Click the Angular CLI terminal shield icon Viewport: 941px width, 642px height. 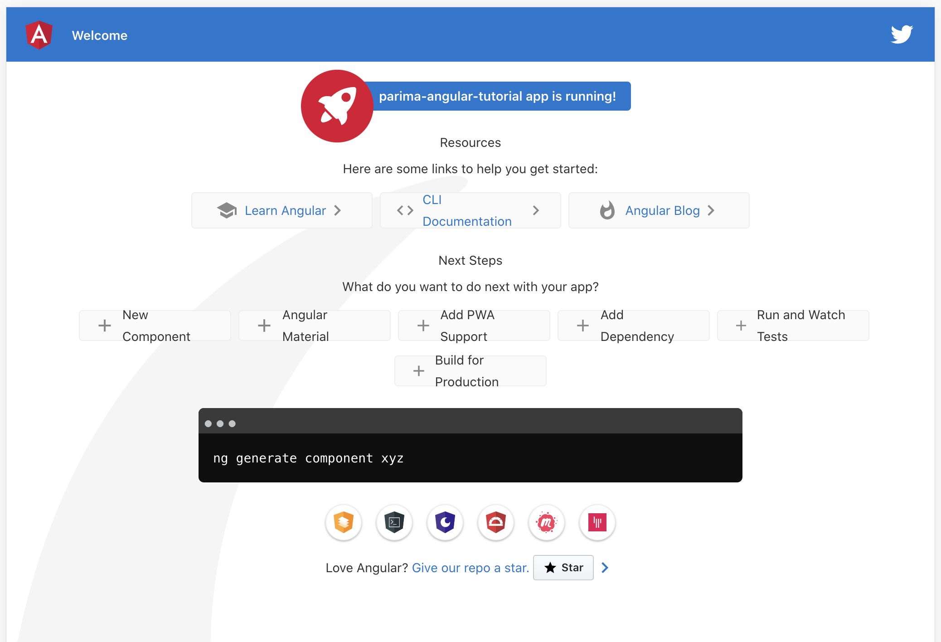click(x=394, y=522)
